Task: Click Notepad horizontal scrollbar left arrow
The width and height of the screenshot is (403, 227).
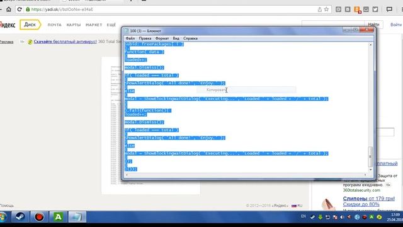Action: [x=127, y=175]
